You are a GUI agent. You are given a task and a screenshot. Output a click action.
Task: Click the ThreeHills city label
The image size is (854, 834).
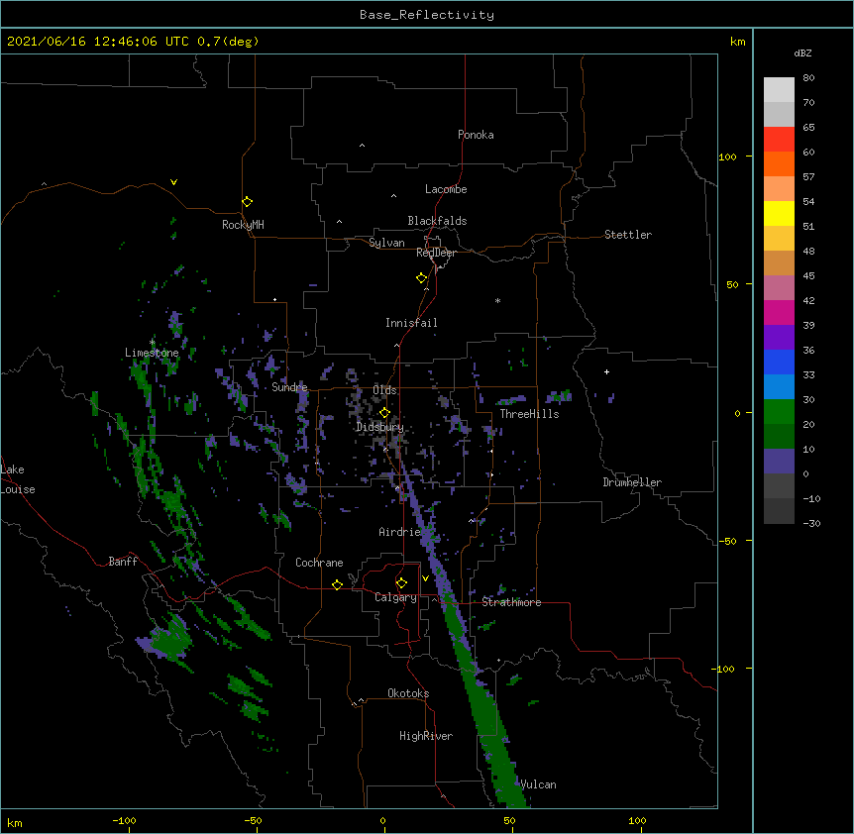pos(529,414)
